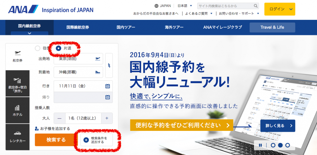Screen dimensions: 317x155
Task: Click the globe icon beside JAPAN
Action: coord(156,6)
